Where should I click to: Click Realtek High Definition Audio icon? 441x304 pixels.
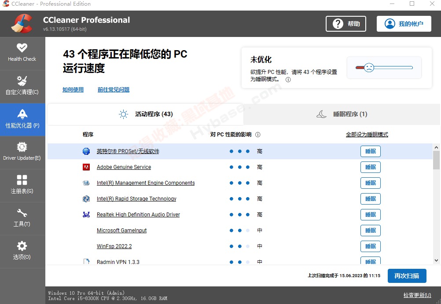click(86, 215)
